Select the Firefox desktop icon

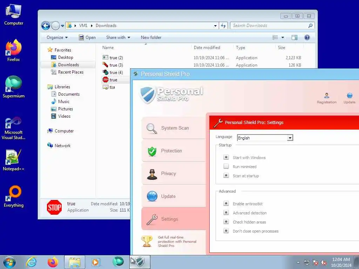pos(14,50)
